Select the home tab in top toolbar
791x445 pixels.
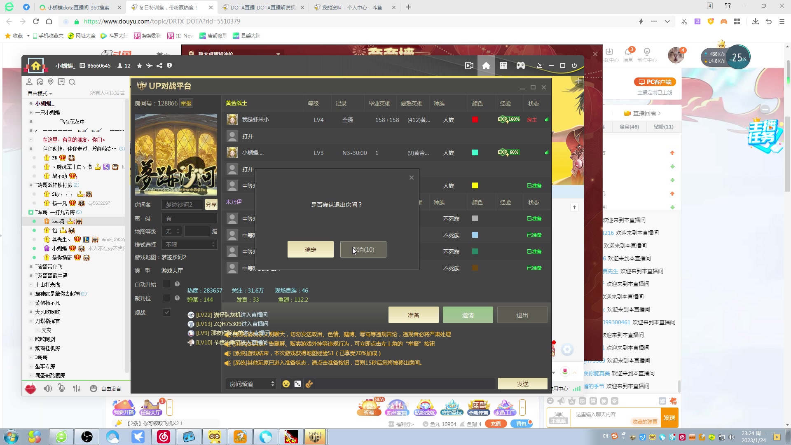coord(486,66)
